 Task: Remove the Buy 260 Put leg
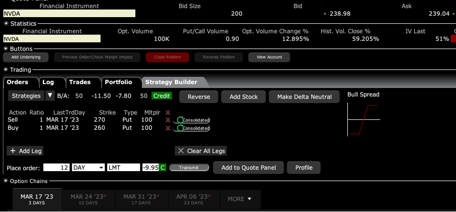click(168, 128)
